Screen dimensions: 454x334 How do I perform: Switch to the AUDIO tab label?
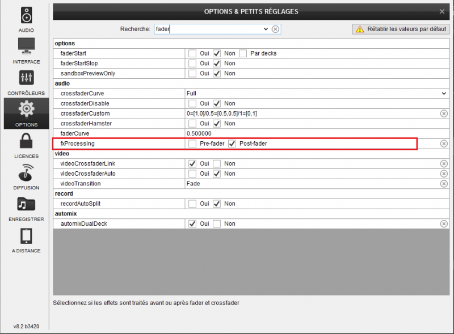click(x=26, y=31)
